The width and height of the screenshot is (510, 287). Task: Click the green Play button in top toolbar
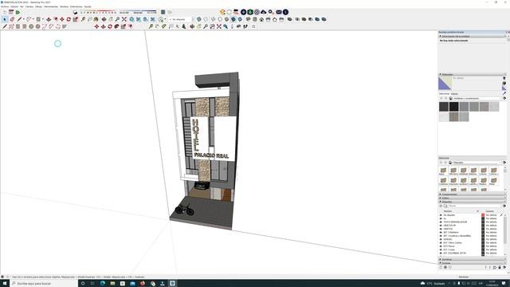(18, 13)
